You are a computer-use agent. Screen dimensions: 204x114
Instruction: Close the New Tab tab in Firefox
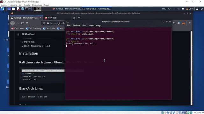point(74,18)
